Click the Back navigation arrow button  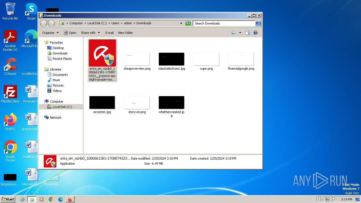pos(44,23)
